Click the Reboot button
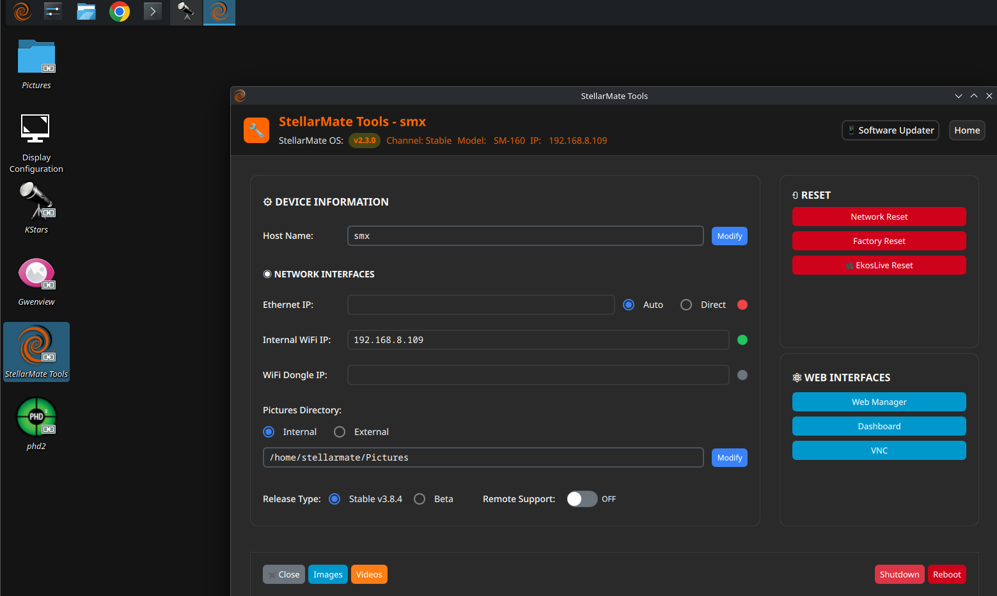The width and height of the screenshot is (997, 596). [x=947, y=574]
